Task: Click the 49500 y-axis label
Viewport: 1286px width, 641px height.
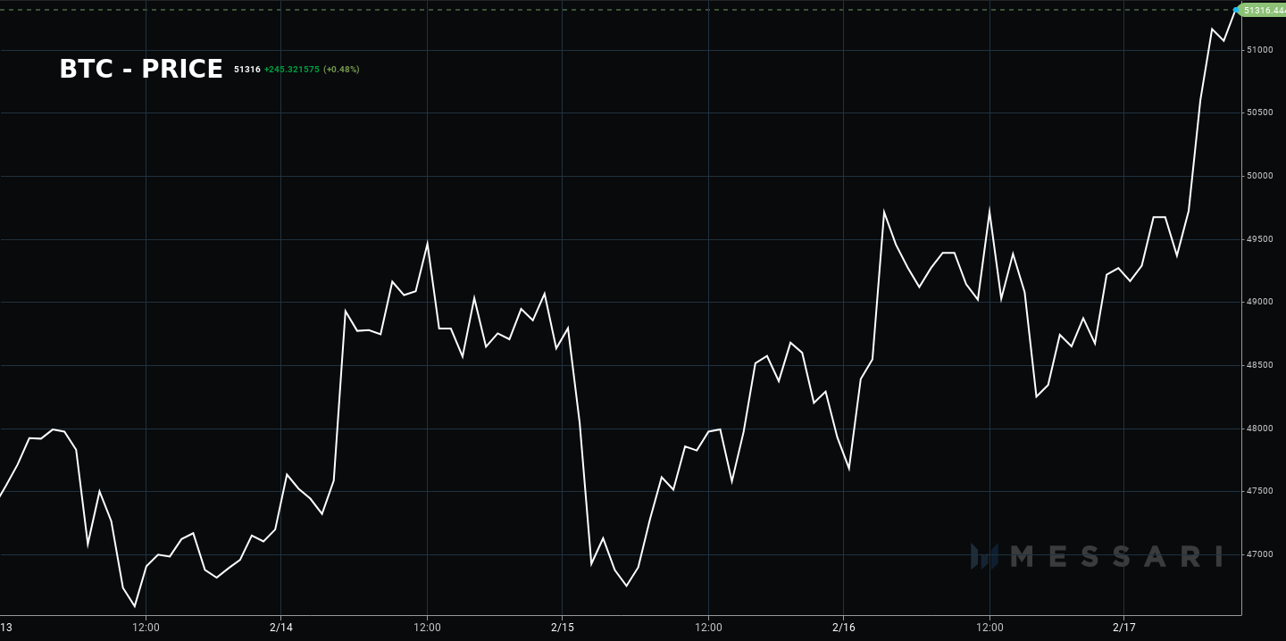Action: point(1260,239)
